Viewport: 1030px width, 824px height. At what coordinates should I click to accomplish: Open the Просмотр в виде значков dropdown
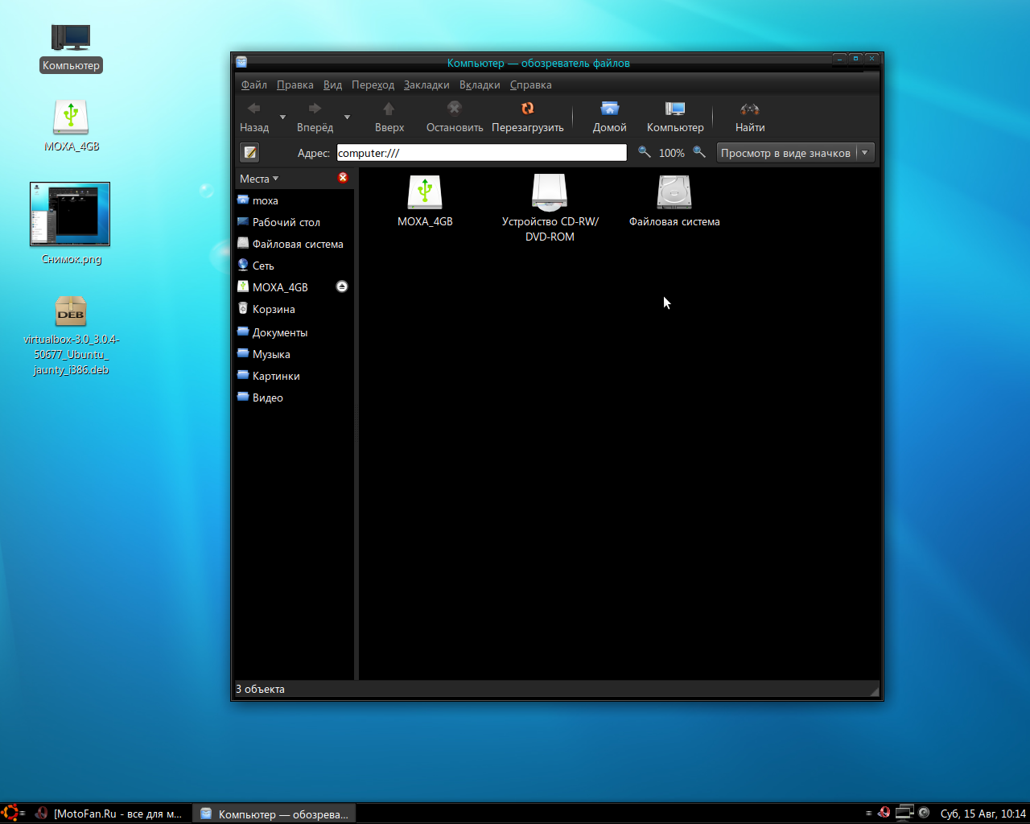tap(795, 153)
